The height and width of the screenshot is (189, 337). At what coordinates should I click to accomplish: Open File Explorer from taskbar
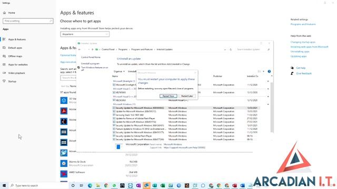point(98,185)
